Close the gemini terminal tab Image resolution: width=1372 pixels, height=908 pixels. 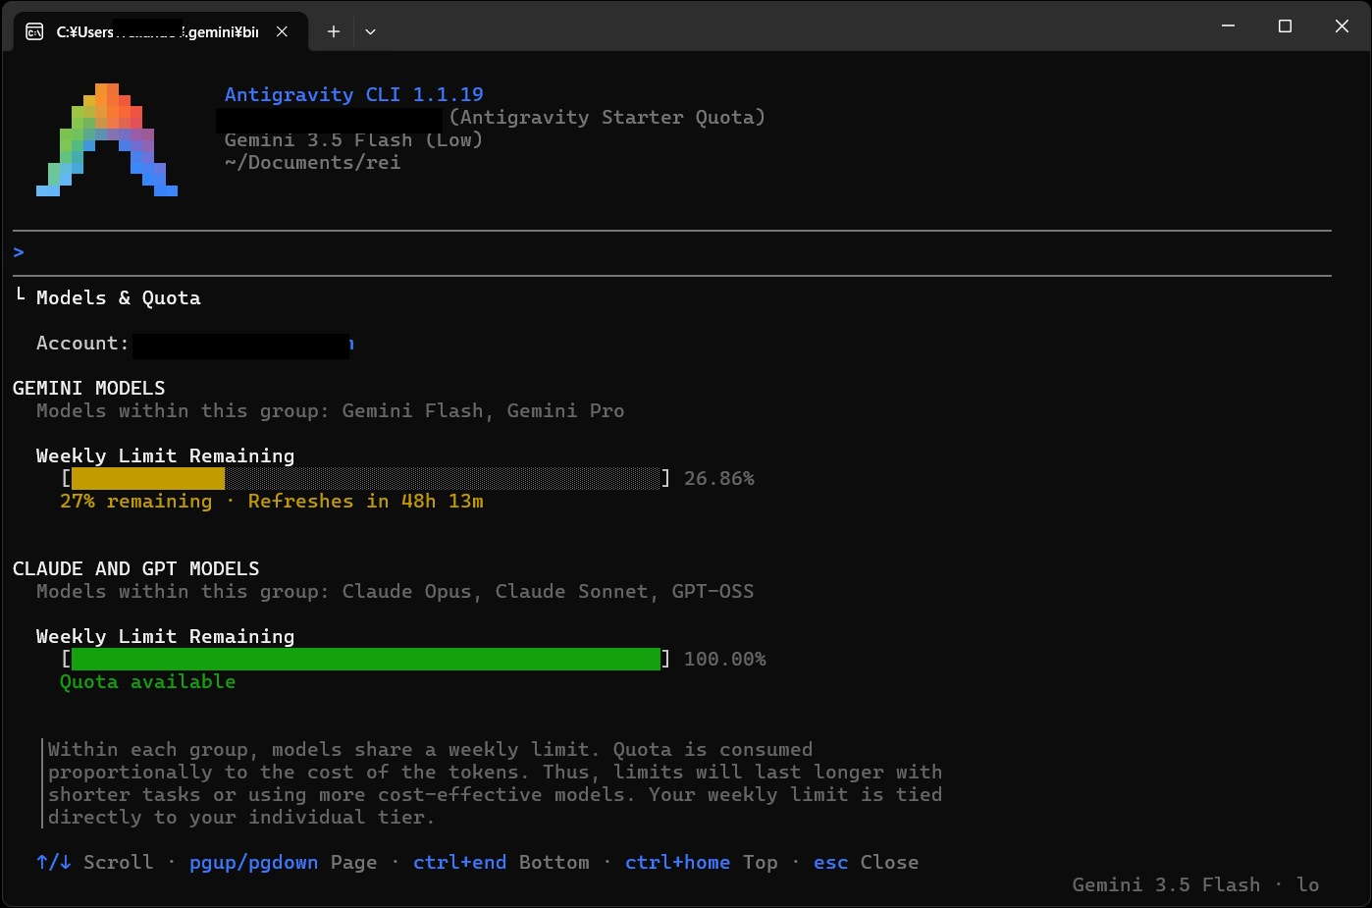pyautogui.click(x=282, y=31)
